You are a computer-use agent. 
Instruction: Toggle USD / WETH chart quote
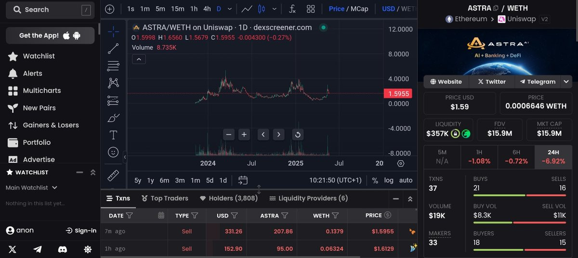pyautogui.click(x=398, y=9)
